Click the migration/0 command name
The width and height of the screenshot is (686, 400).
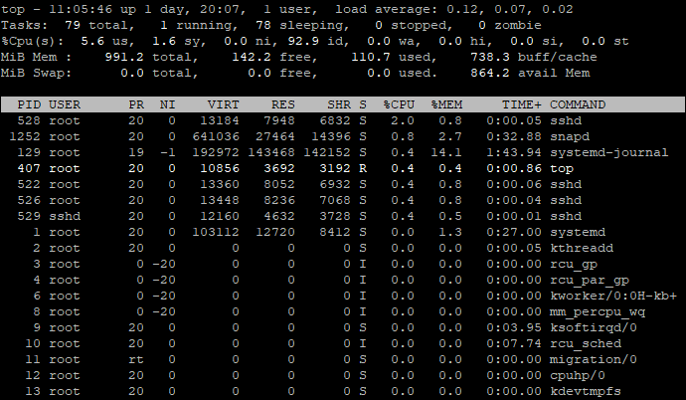(x=594, y=360)
